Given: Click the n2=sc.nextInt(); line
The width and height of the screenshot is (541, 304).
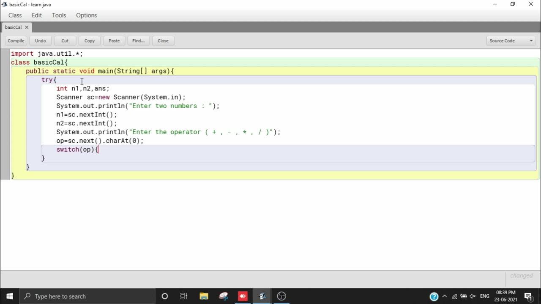Looking at the screenshot, I should pyautogui.click(x=87, y=123).
